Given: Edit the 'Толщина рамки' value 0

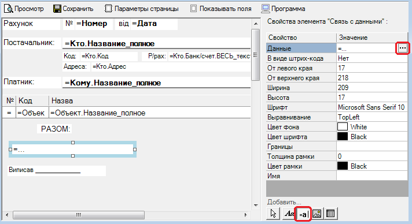Looking at the screenshot, I should [372, 156].
